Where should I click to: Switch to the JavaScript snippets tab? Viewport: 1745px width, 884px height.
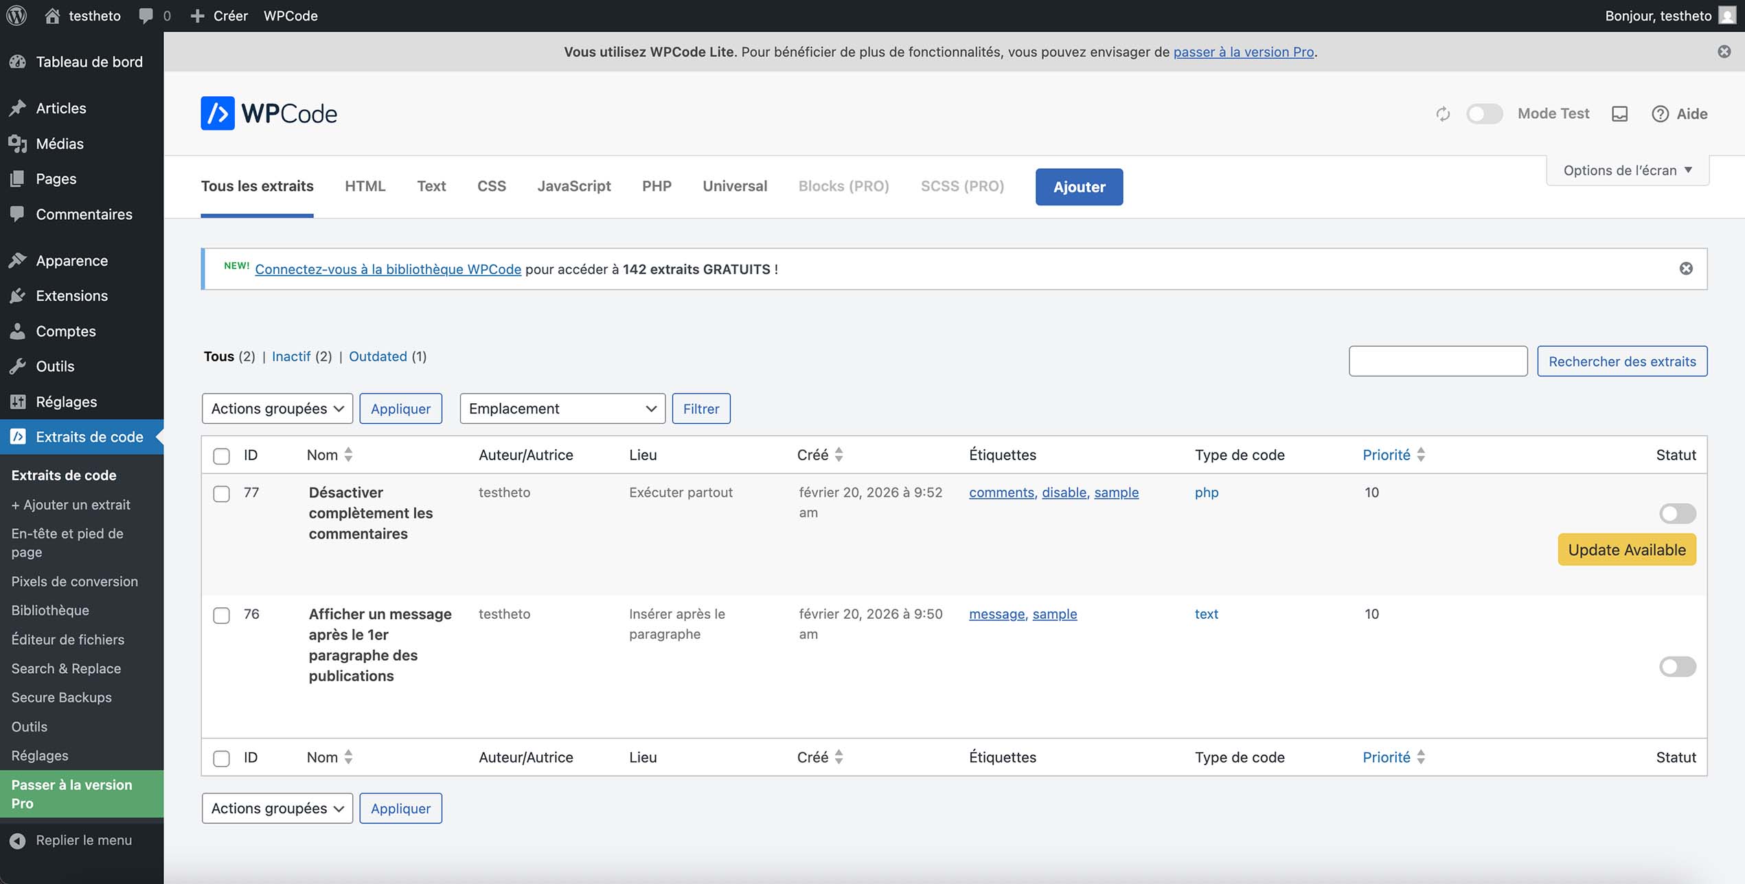pyautogui.click(x=574, y=185)
